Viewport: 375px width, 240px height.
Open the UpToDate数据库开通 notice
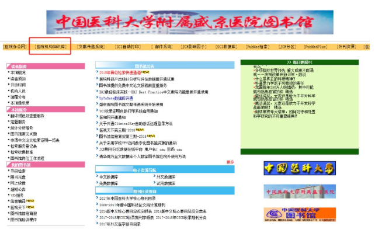pos(116,98)
